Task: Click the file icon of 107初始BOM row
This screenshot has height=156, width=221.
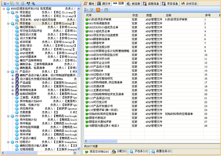Action: 87,71
